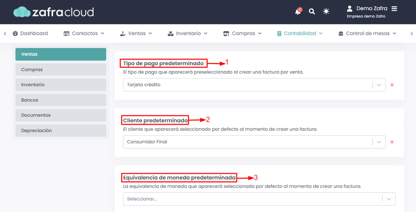Screen dimensions: 416x212
Task: Select the Inventario sidebar tab
Action: 61,85
